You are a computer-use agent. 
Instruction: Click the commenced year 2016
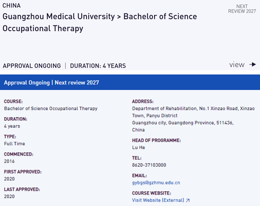[x=9, y=161]
